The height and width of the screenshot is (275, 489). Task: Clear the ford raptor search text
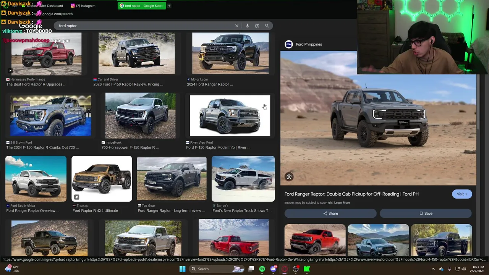237,26
